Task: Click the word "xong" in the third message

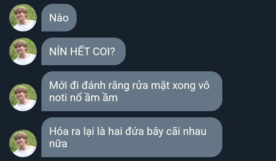Action: (x=184, y=86)
